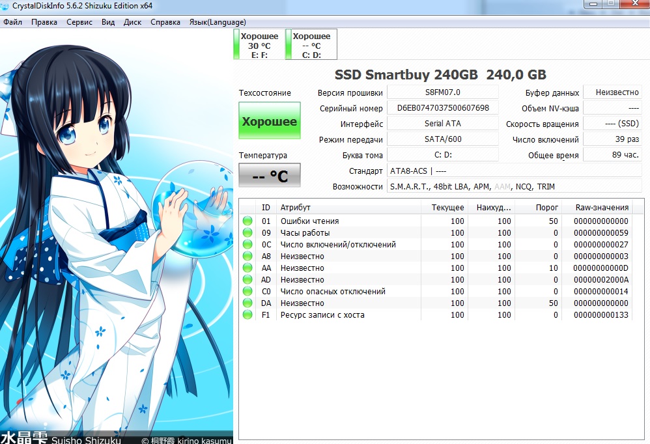This screenshot has height=444, width=650.
Task: Click the ID column header
Action: [x=266, y=207]
